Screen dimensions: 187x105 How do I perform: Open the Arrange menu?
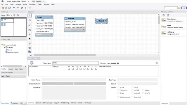18,4
